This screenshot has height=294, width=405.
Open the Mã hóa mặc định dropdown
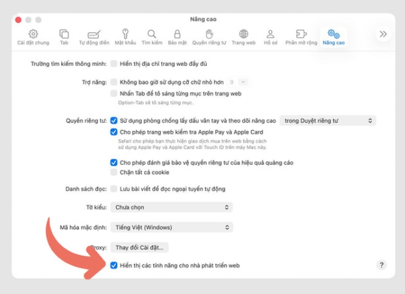[x=172, y=227]
